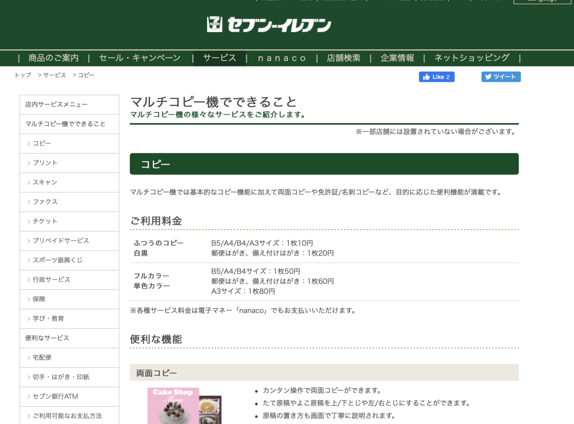
Task: Click the green コピー section header
Action: click(324, 164)
